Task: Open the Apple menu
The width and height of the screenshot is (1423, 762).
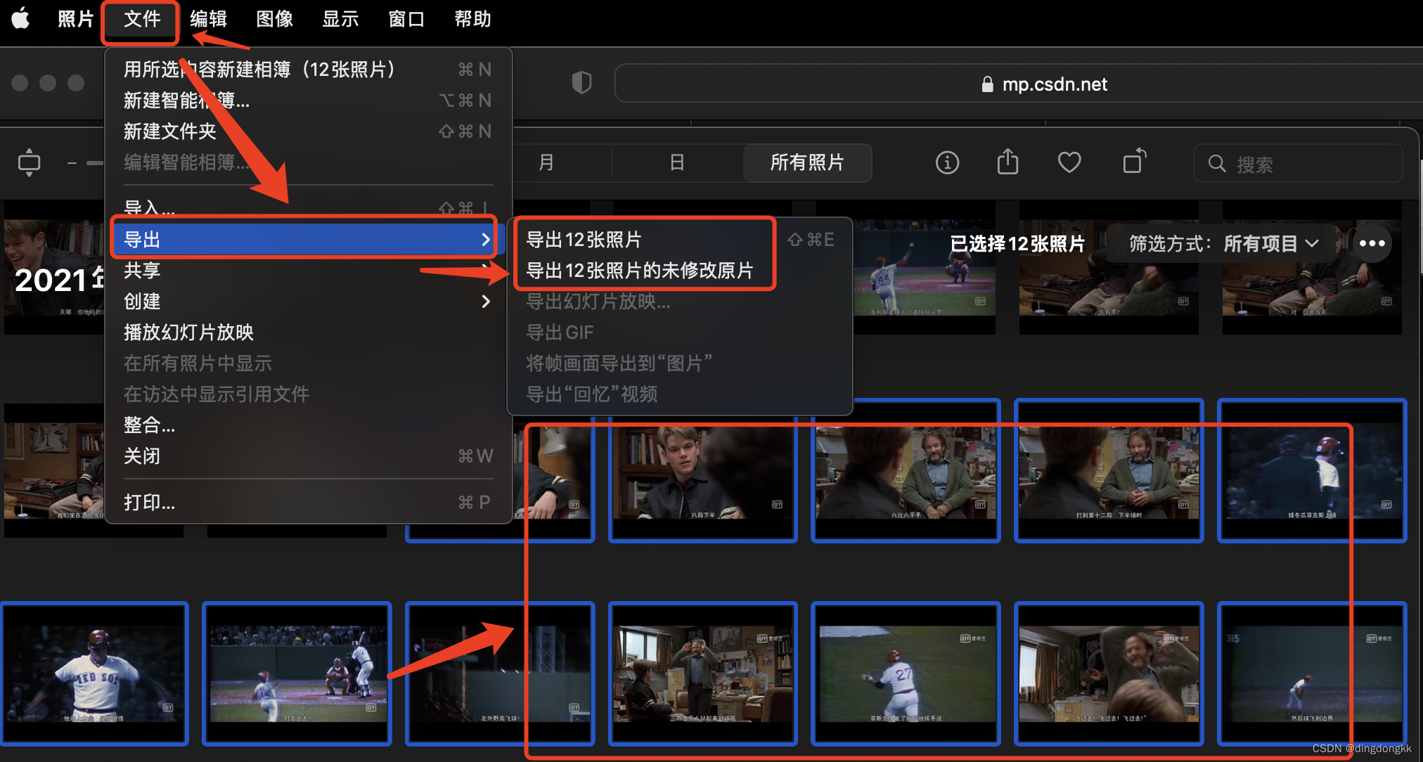Action: [x=21, y=19]
